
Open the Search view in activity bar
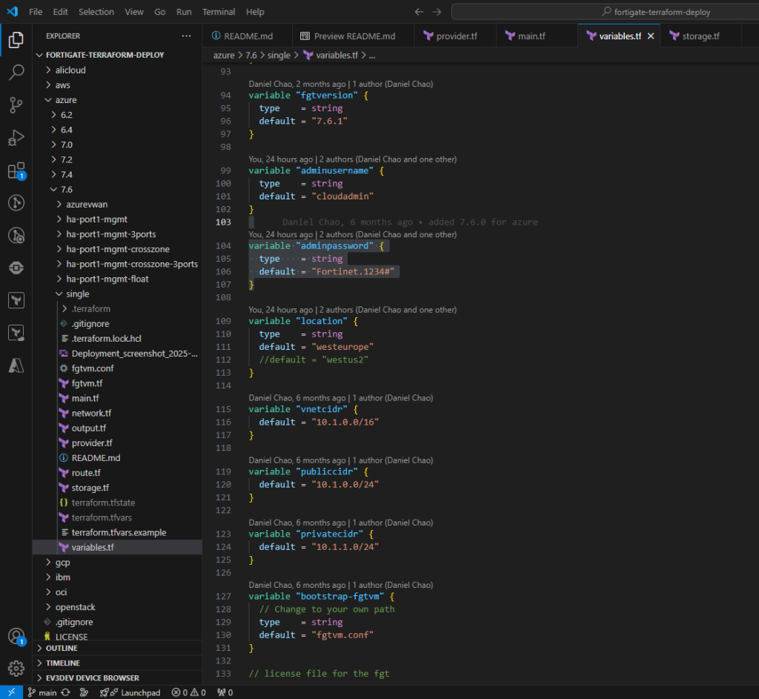click(x=16, y=73)
